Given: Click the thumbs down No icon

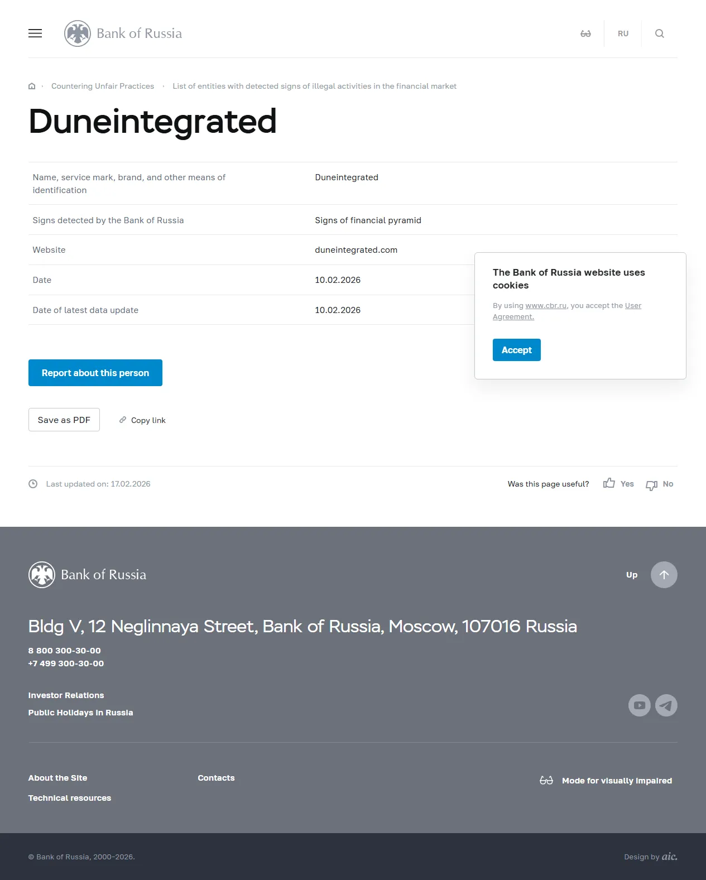Looking at the screenshot, I should point(651,485).
